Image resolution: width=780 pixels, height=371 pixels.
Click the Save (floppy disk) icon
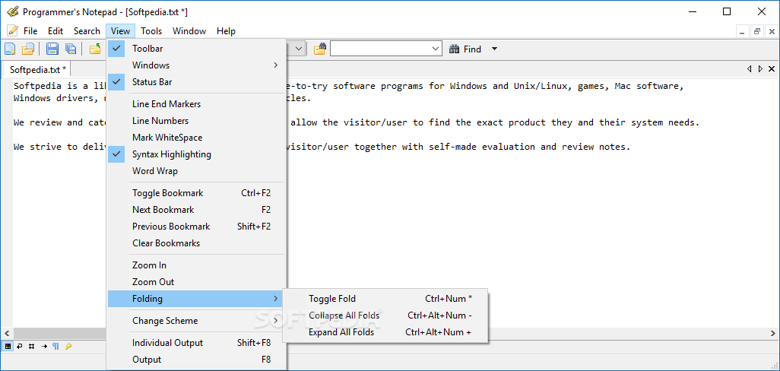[52, 49]
